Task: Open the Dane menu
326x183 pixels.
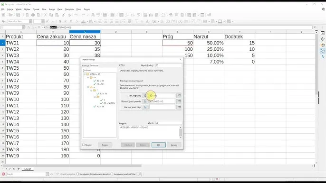Action: pos(60,9)
